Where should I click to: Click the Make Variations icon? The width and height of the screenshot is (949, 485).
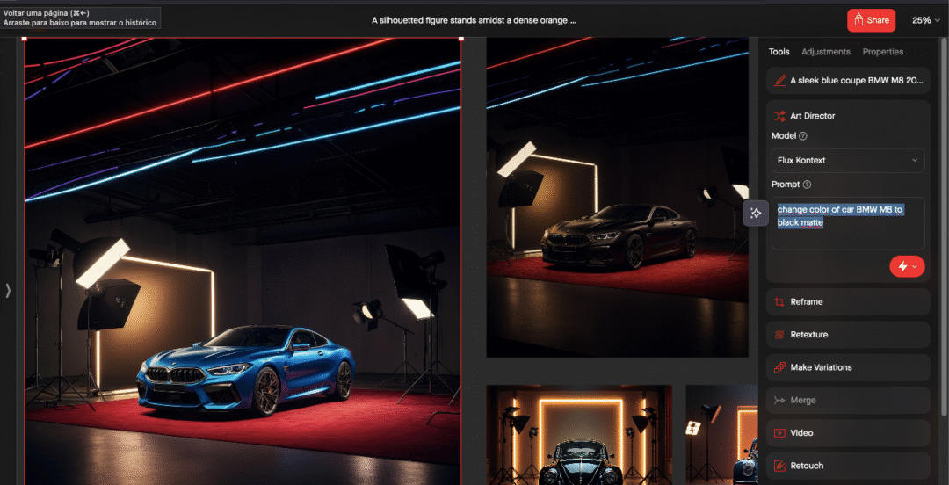pyautogui.click(x=779, y=367)
